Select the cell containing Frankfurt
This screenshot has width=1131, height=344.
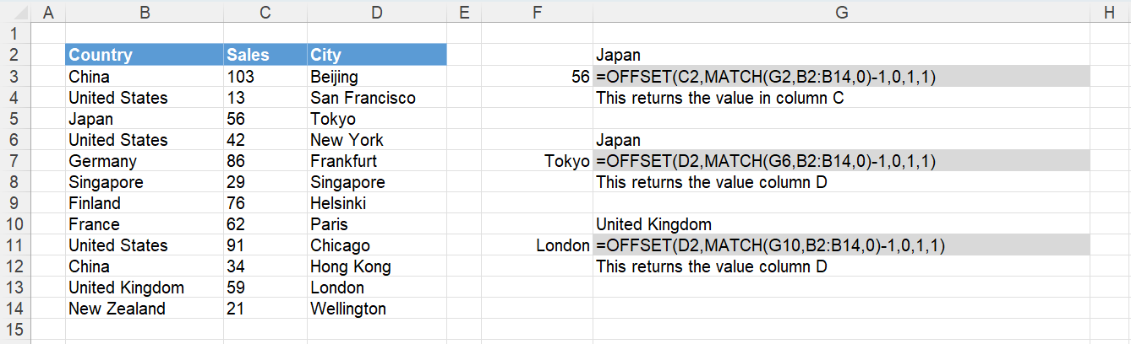point(376,161)
